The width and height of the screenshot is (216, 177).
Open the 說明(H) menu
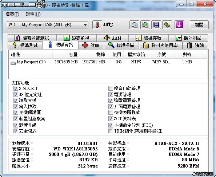click(x=33, y=14)
